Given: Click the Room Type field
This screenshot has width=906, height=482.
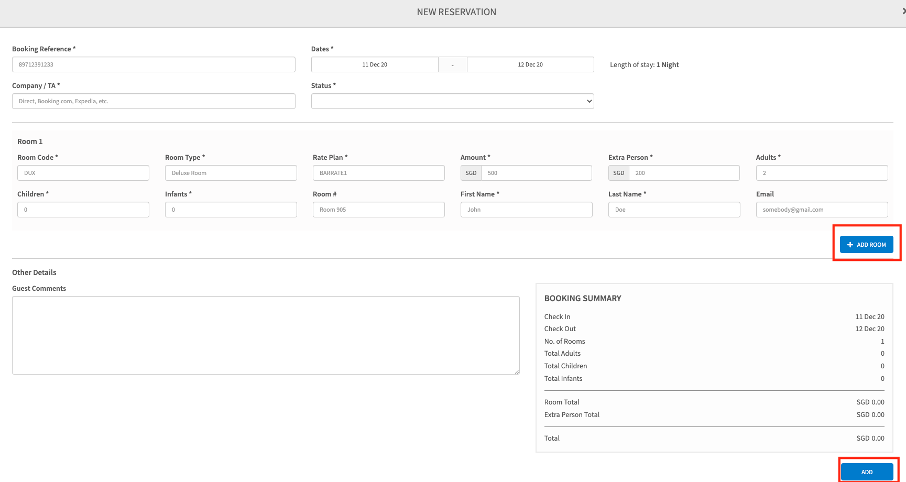Looking at the screenshot, I should 231,173.
